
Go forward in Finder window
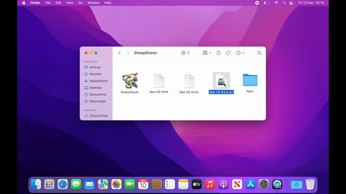(x=128, y=53)
